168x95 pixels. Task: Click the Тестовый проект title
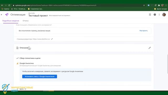[x=38, y=16]
